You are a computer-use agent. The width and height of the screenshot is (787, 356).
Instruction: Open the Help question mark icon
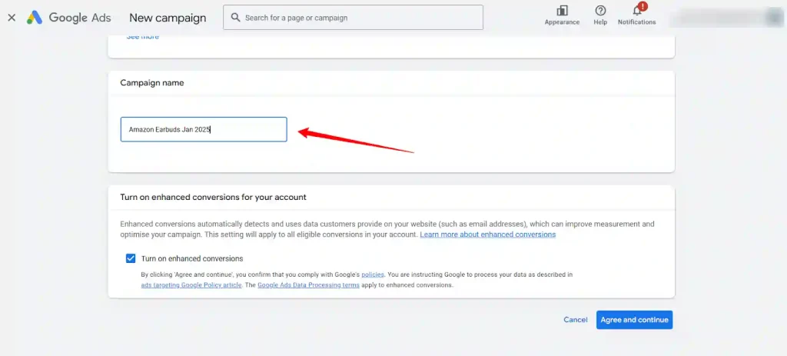point(600,11)
